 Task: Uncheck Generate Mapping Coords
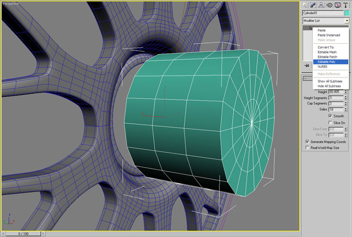point(307,142)
